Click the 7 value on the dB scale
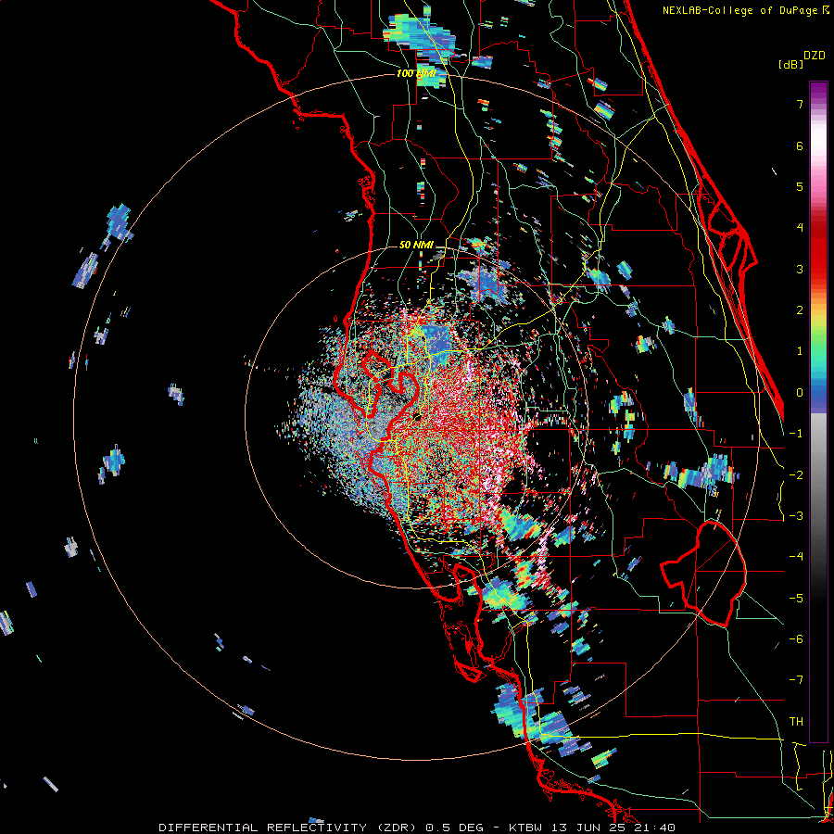 click(800, 104)
